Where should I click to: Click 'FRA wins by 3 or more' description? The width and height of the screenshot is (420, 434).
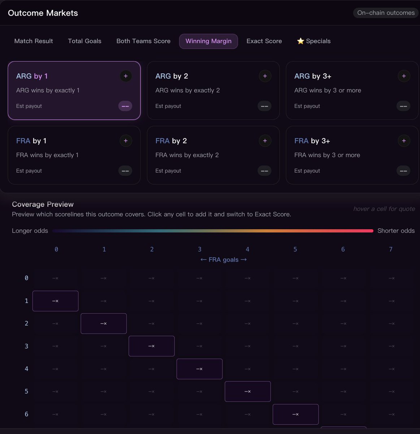pyautogui.click(x=327, y=155)
